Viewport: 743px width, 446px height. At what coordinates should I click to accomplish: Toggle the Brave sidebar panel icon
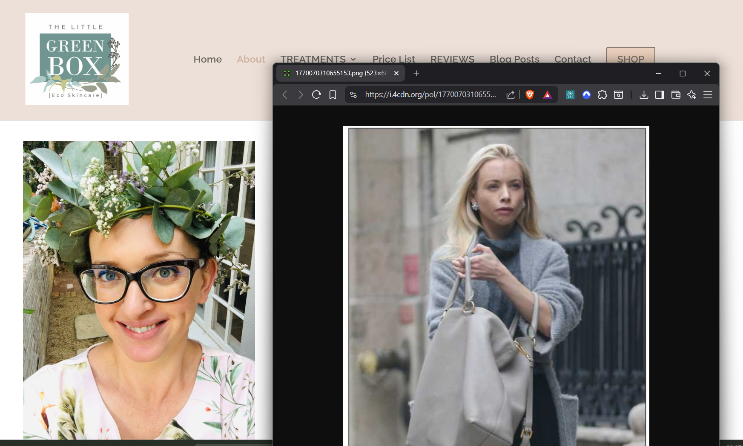click(660, 94)
